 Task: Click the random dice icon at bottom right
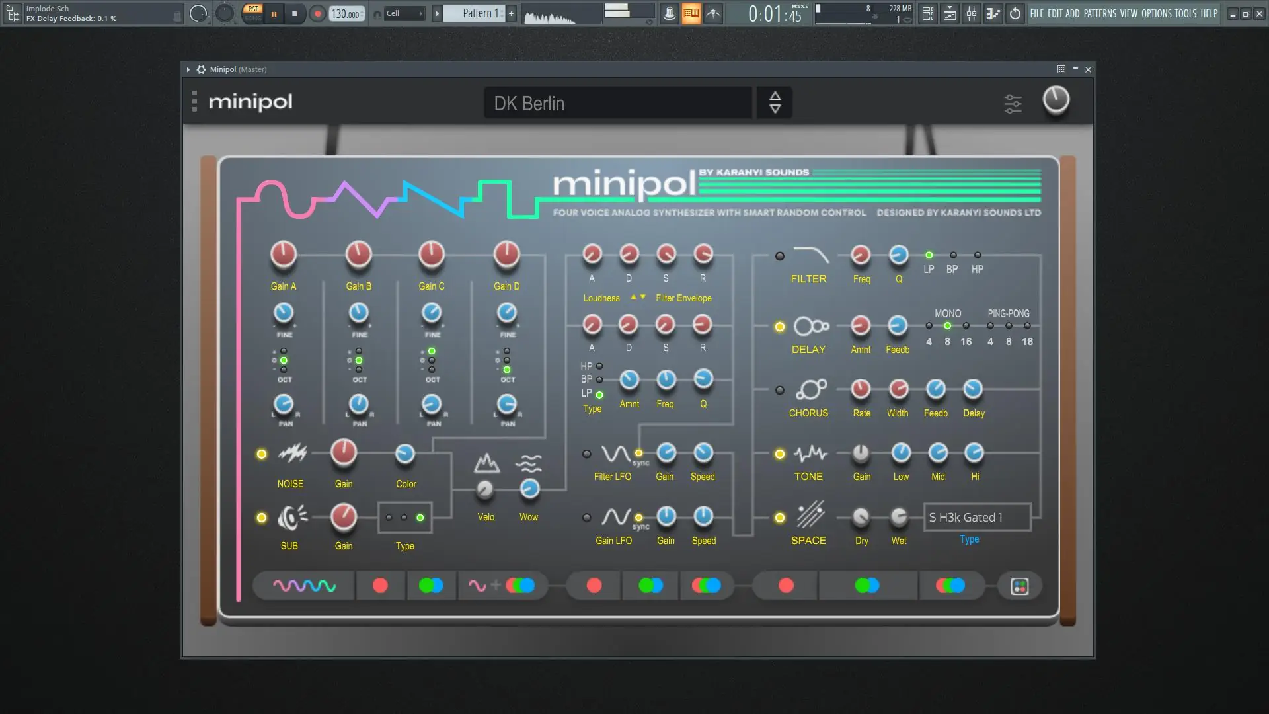(1019, 586)
